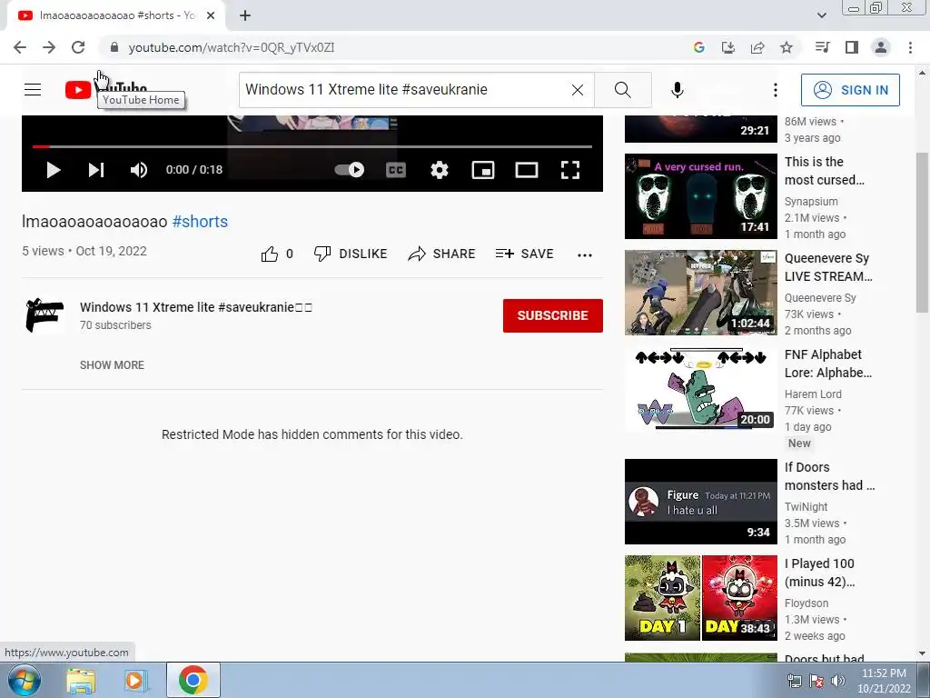Click the SHARE button
This screenshot has width=930, height=698.
click(442, 254)
